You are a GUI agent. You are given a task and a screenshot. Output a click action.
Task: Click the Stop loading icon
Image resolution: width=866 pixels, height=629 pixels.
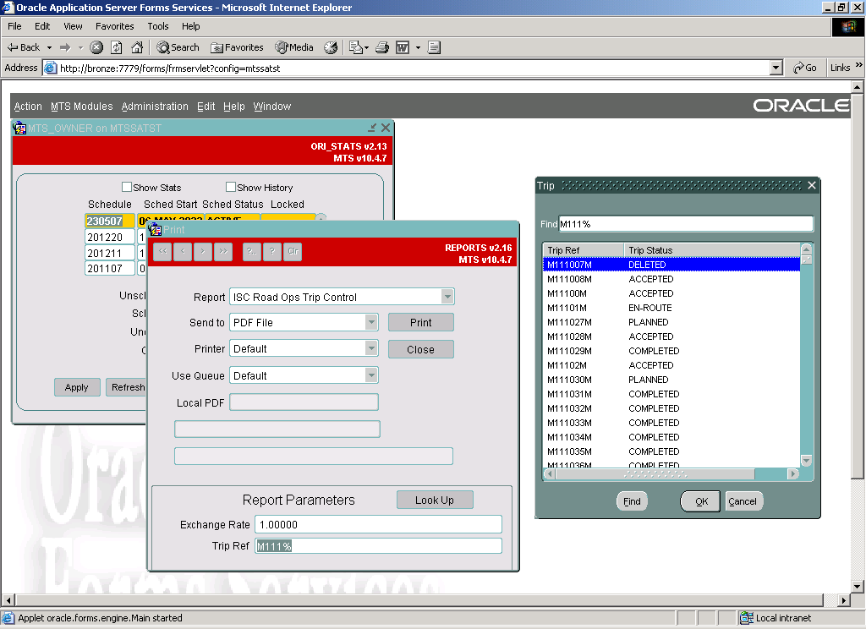pos(96,47)
